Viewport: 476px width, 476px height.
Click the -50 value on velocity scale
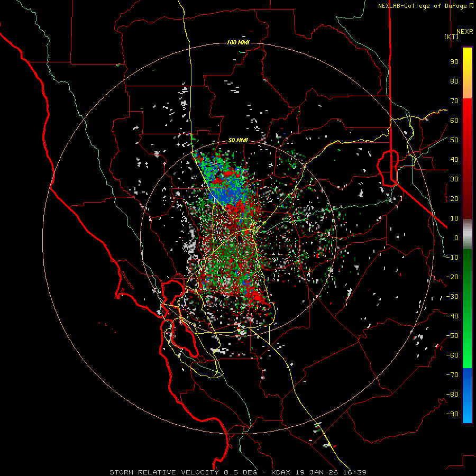452,336
